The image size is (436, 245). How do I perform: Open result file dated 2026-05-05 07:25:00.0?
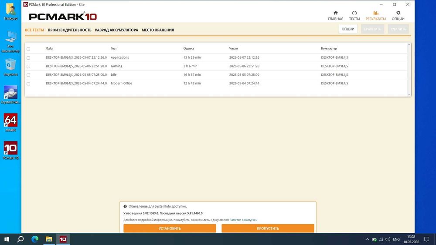[x=76, y=75]
